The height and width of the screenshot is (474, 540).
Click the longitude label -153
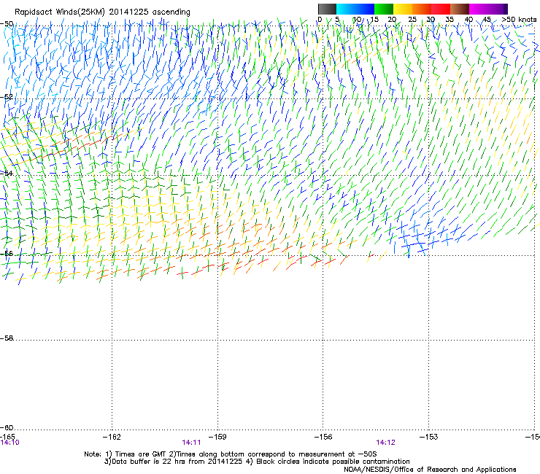(x=429, y=437)
